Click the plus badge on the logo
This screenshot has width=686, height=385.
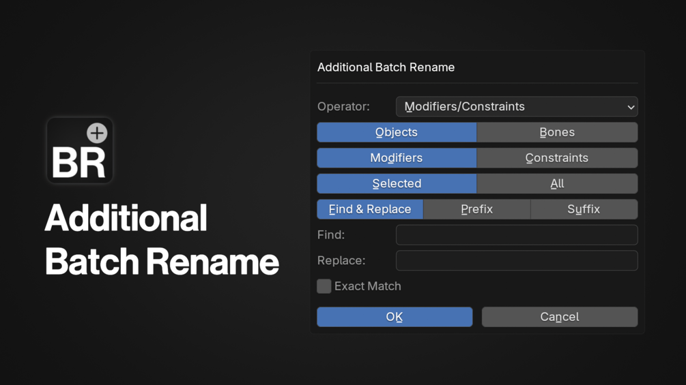click(97, 133)
